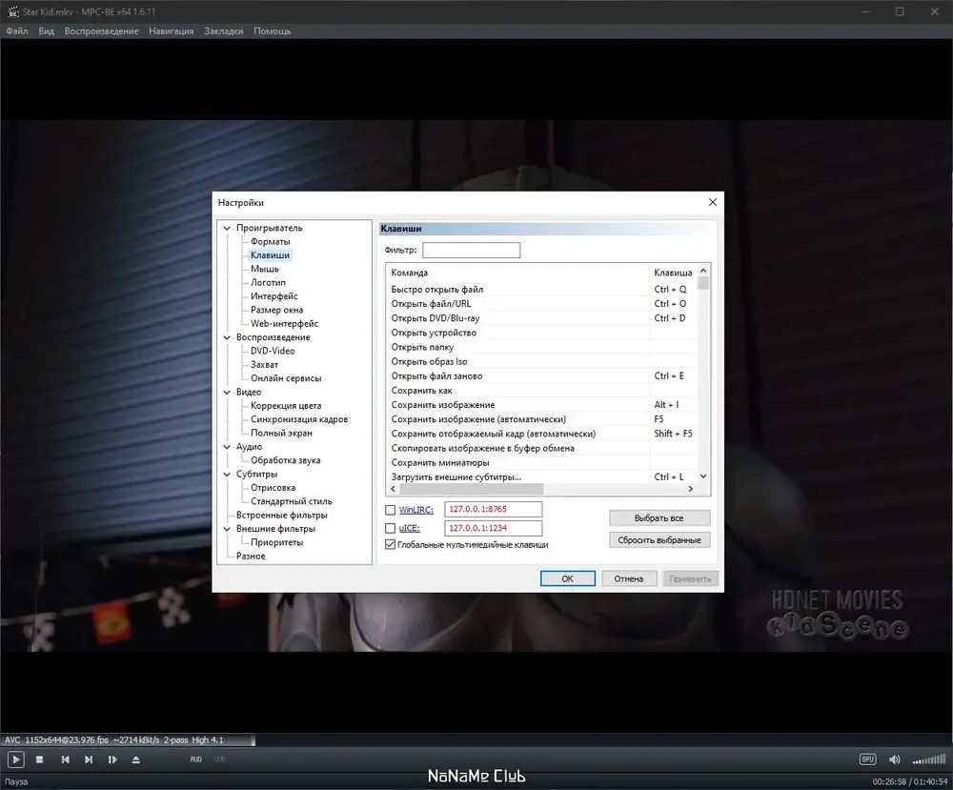Screen dimensions: 953x790
Task: Click the command list horizontal scrollbar right arrow
Action: [x=690, y=489]
